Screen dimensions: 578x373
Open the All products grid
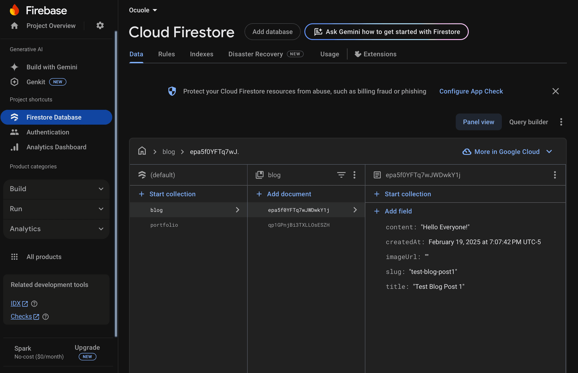click(x=44, y=257)
